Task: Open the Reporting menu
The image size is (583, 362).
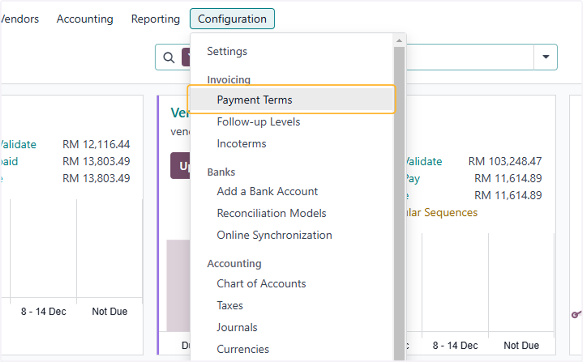Action: (155, 19)
